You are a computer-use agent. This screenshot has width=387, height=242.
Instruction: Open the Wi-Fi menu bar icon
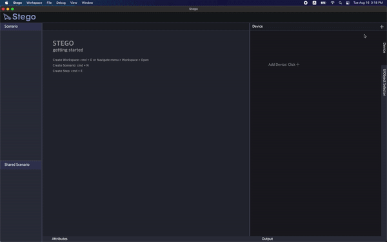(x=332, y=3)
